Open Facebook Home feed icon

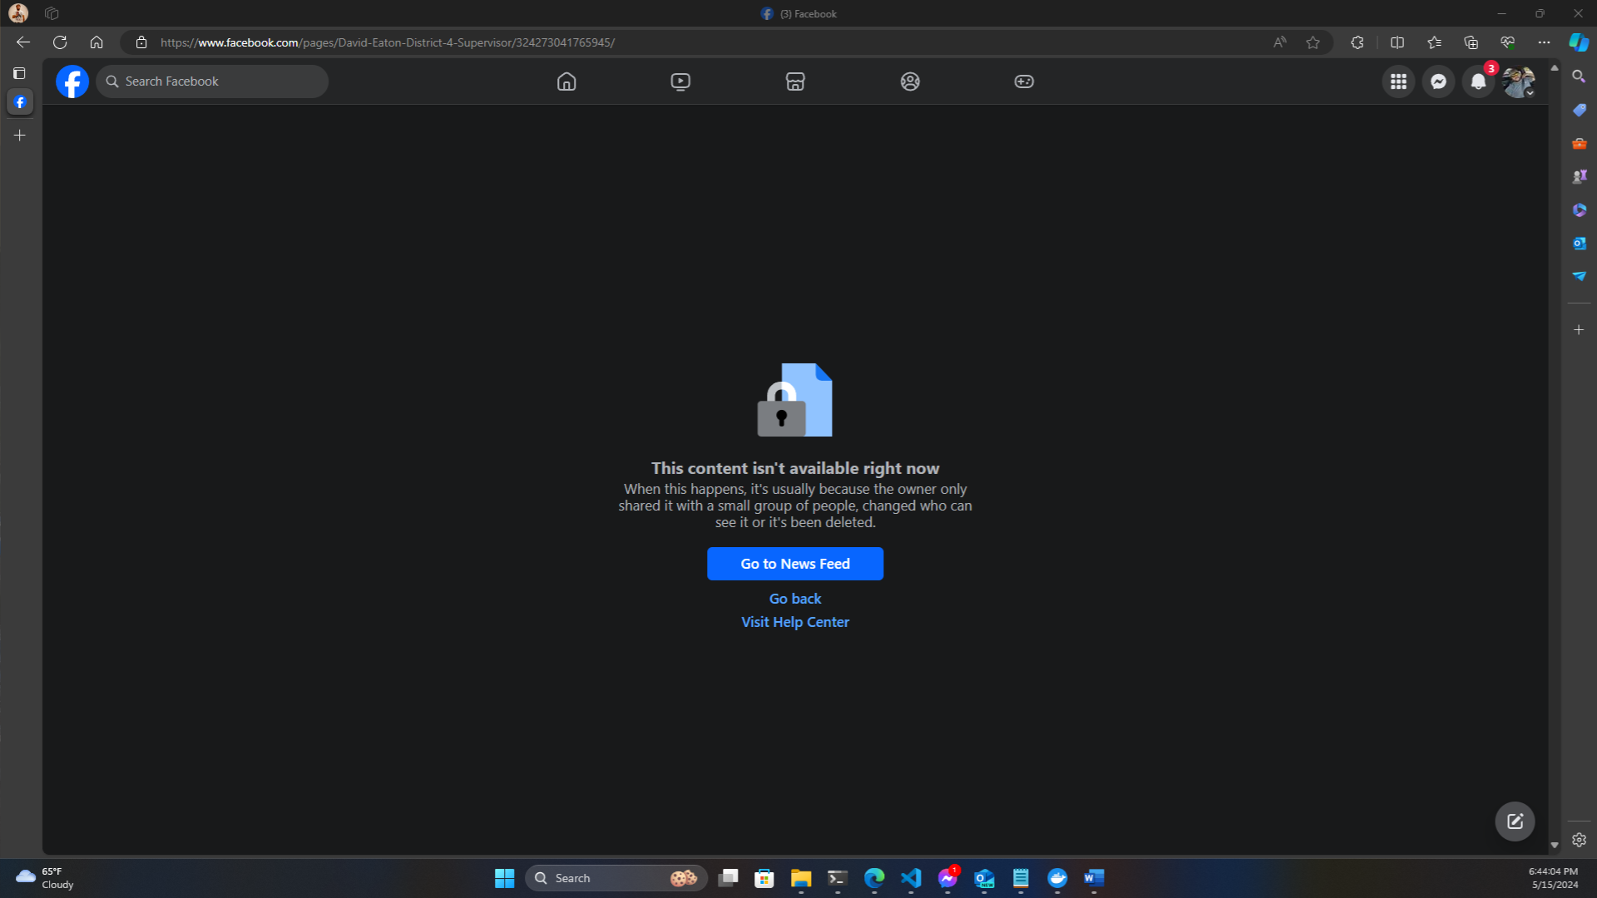pyautogui.click(x=566, y=81)
